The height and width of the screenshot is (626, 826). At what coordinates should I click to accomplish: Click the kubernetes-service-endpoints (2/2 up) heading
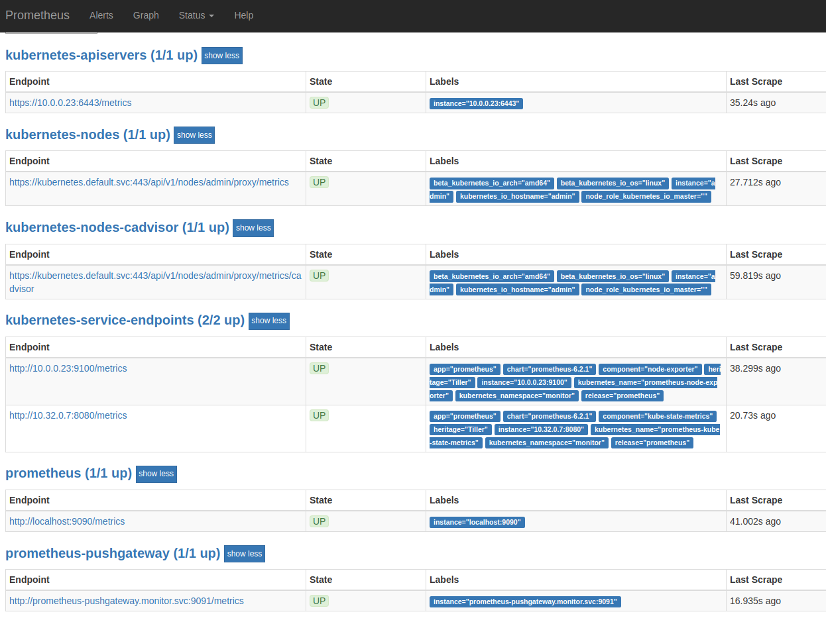coord(125,320)
